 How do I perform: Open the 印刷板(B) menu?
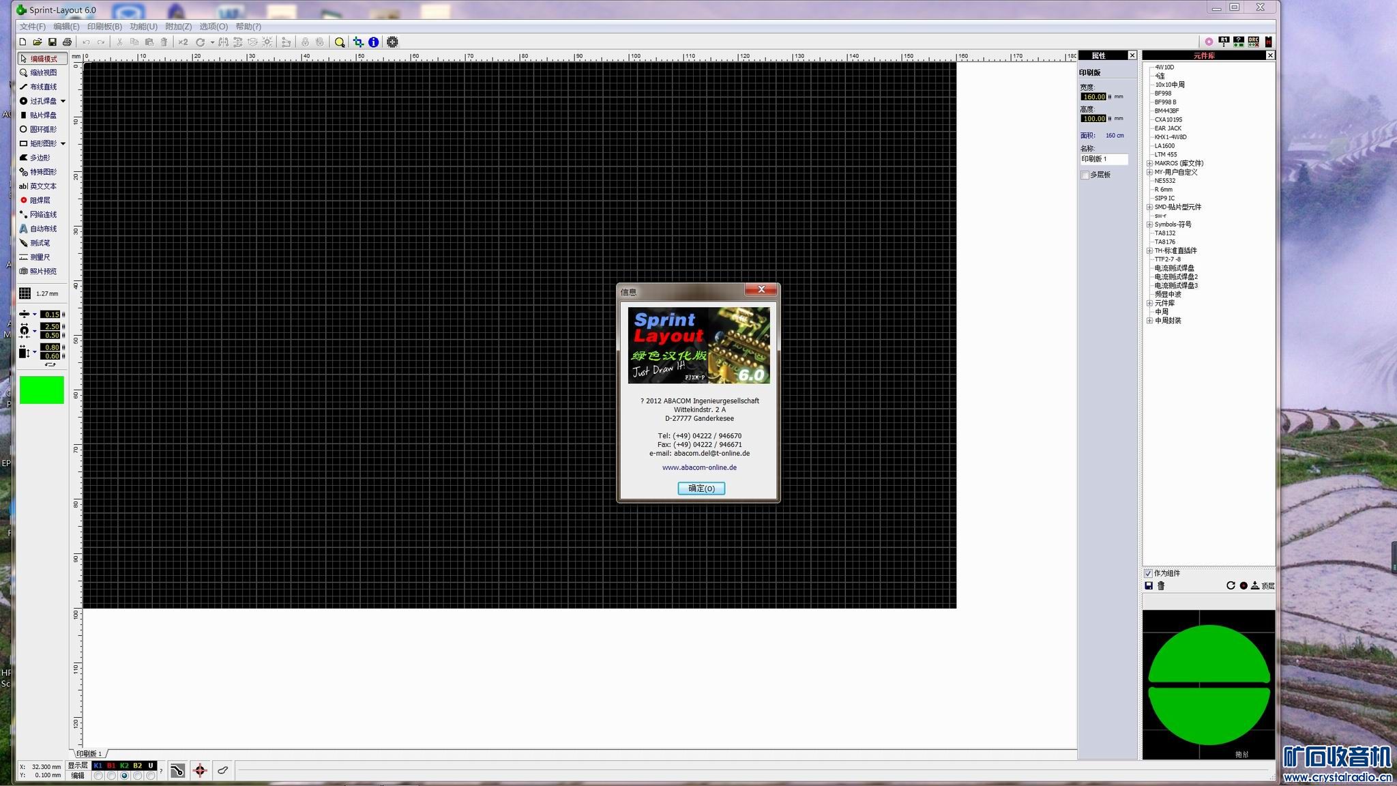tap(104, 27)
